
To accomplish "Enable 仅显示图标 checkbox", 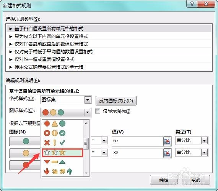I will point(98,111).
